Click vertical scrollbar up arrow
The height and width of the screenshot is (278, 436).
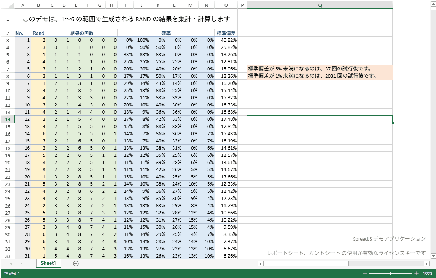(433, 4)
